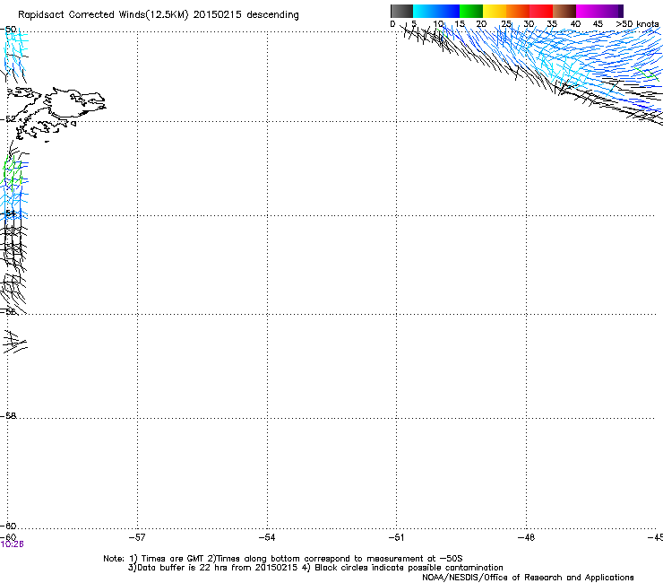Click the '40' legend scale label
This screenshot has width=663, height=583.
click(x=575, y=24)
